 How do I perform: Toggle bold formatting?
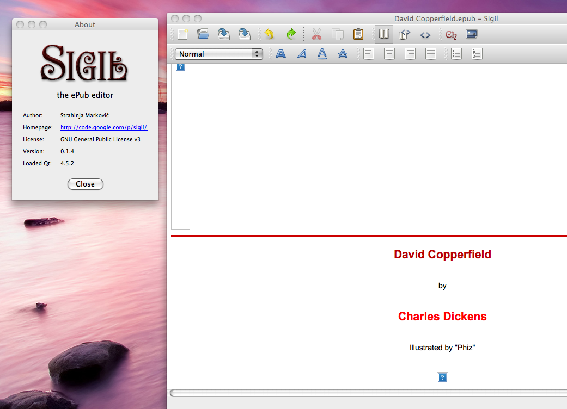[x=281, y=54]
